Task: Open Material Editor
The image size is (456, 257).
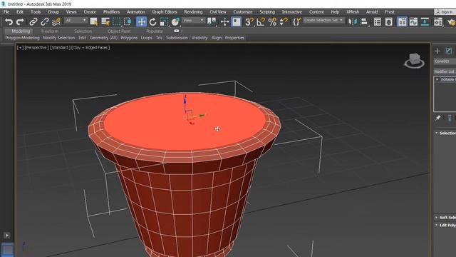Action: coord(438,22)
